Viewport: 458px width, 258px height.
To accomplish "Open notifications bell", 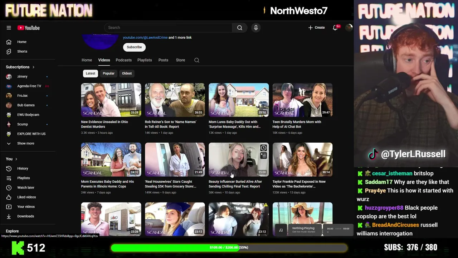I will click(335, 28).
